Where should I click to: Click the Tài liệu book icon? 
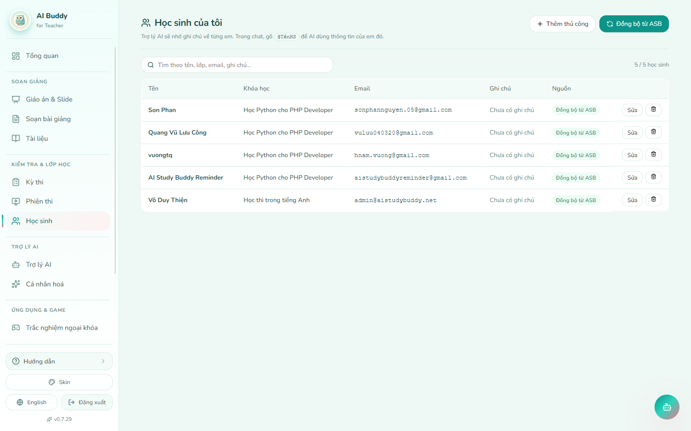(x=16, y=139)
